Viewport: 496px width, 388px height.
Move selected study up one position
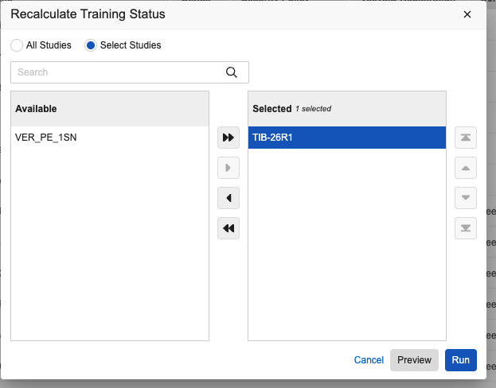(x=465, y=168)
